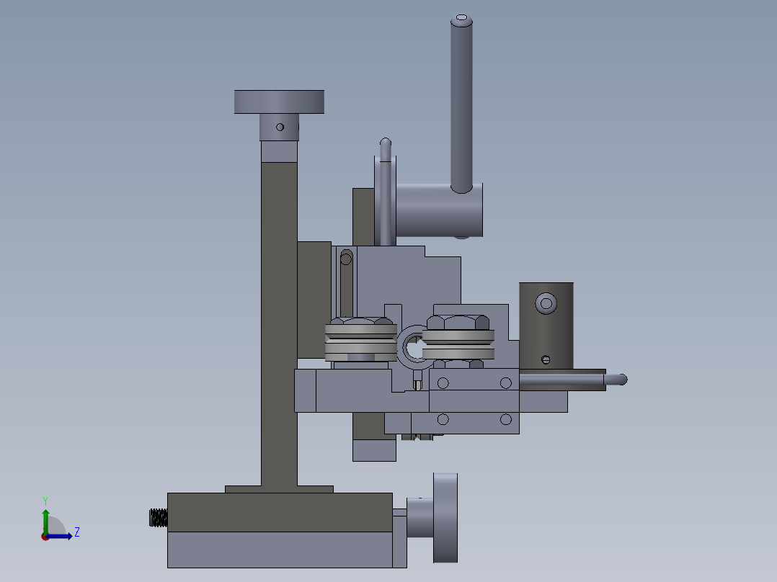Click the green Y axis arrow of the triad
Screen dimensions: 777x582
click(x=45, y=521)
